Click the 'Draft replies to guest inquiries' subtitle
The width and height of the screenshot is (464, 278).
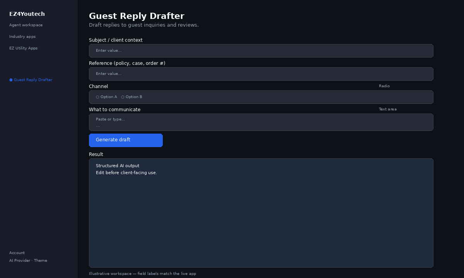(144, 25)
